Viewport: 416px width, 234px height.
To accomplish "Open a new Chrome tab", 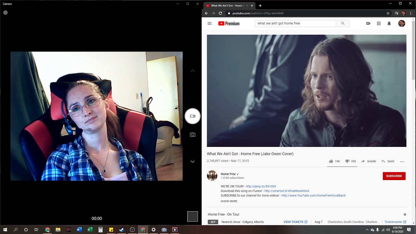I will coord(260,6).
